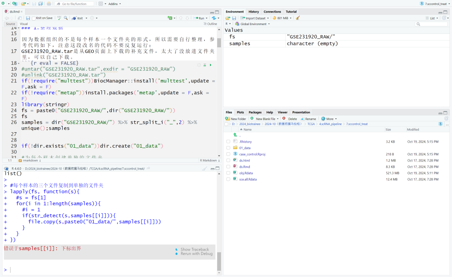
Task: Open the 7.sccontrol_treat project menu
Action: (435, 4)
